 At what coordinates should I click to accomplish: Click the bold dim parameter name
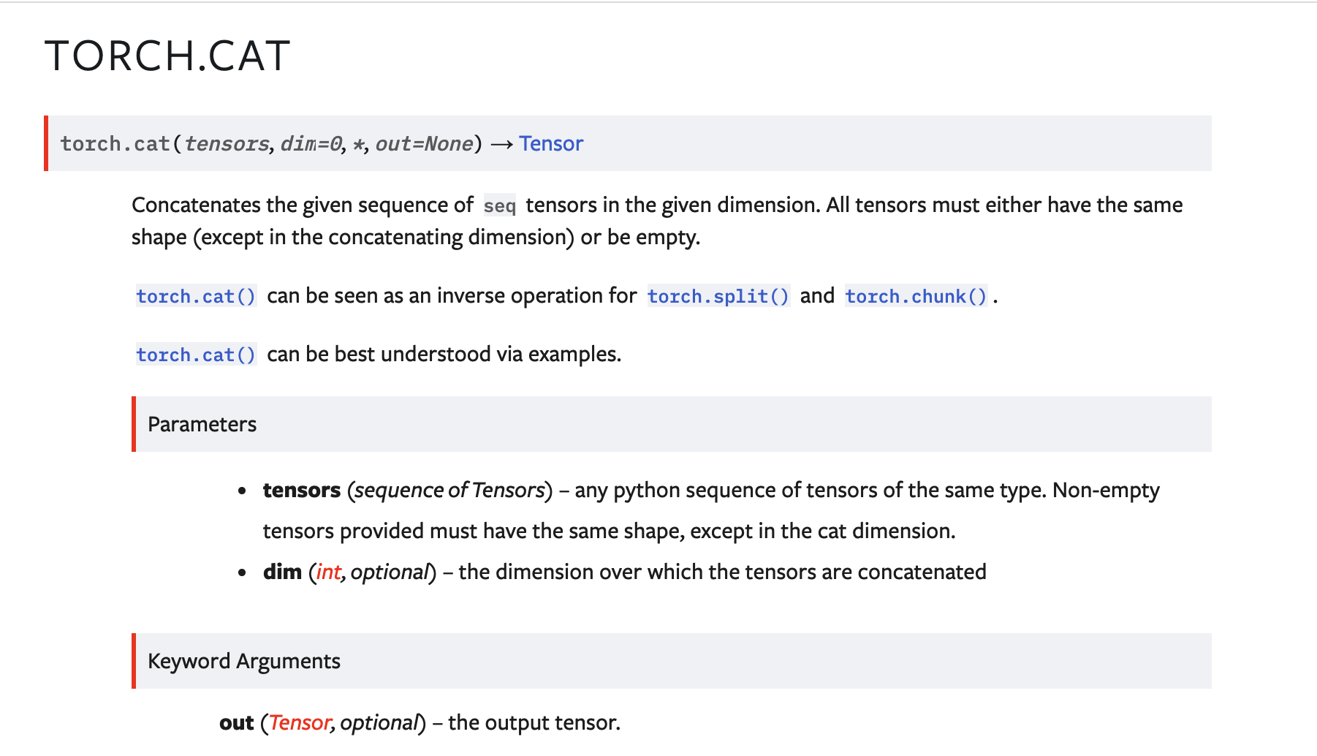[x=282, y=572]
